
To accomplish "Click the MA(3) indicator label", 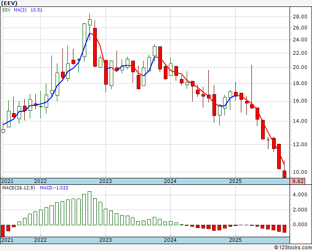I will pyautogui.click(x=21, y=11).
